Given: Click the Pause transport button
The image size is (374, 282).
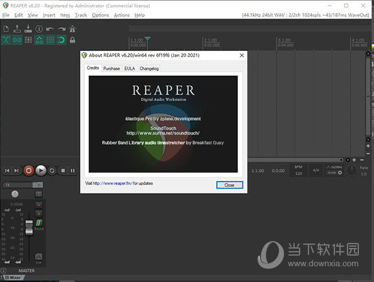Looking at the screenshot, I should [x=72, y=171].
